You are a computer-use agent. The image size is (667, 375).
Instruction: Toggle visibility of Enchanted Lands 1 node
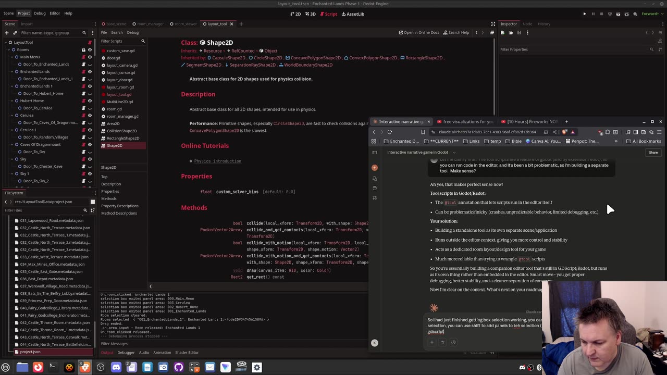coord(90,86)
